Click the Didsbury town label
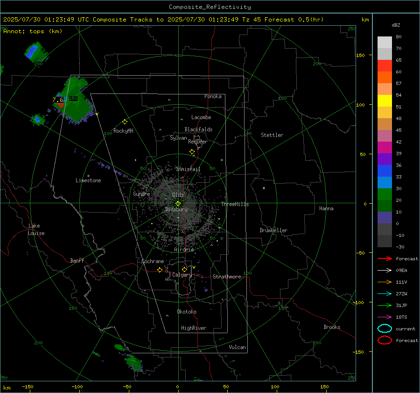420x393 pixels. coord(176,209)
